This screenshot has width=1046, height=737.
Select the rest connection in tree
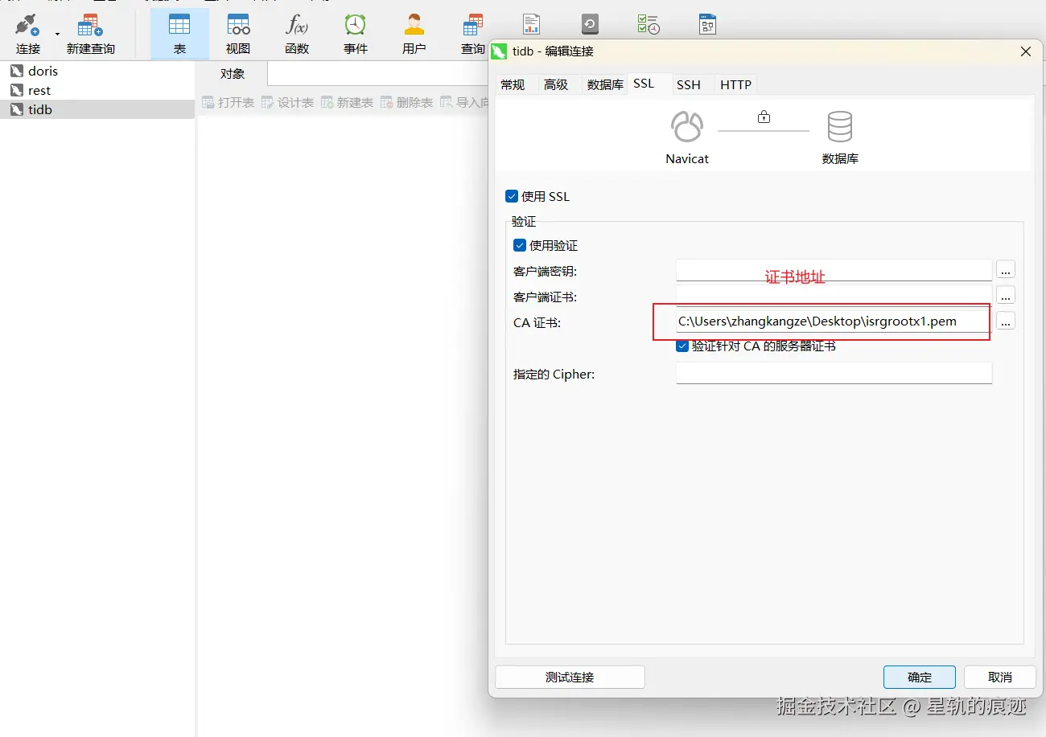tap(97, 90)
